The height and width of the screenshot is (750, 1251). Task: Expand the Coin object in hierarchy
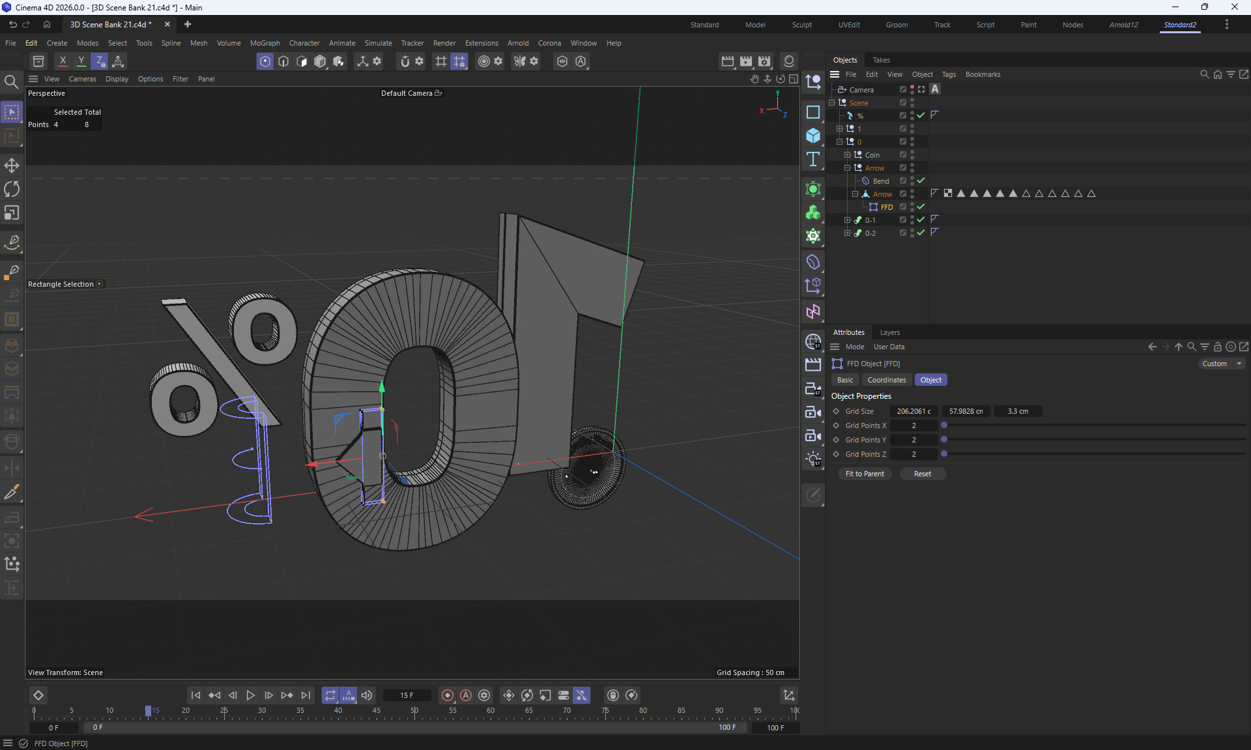(x=847, y=155)
